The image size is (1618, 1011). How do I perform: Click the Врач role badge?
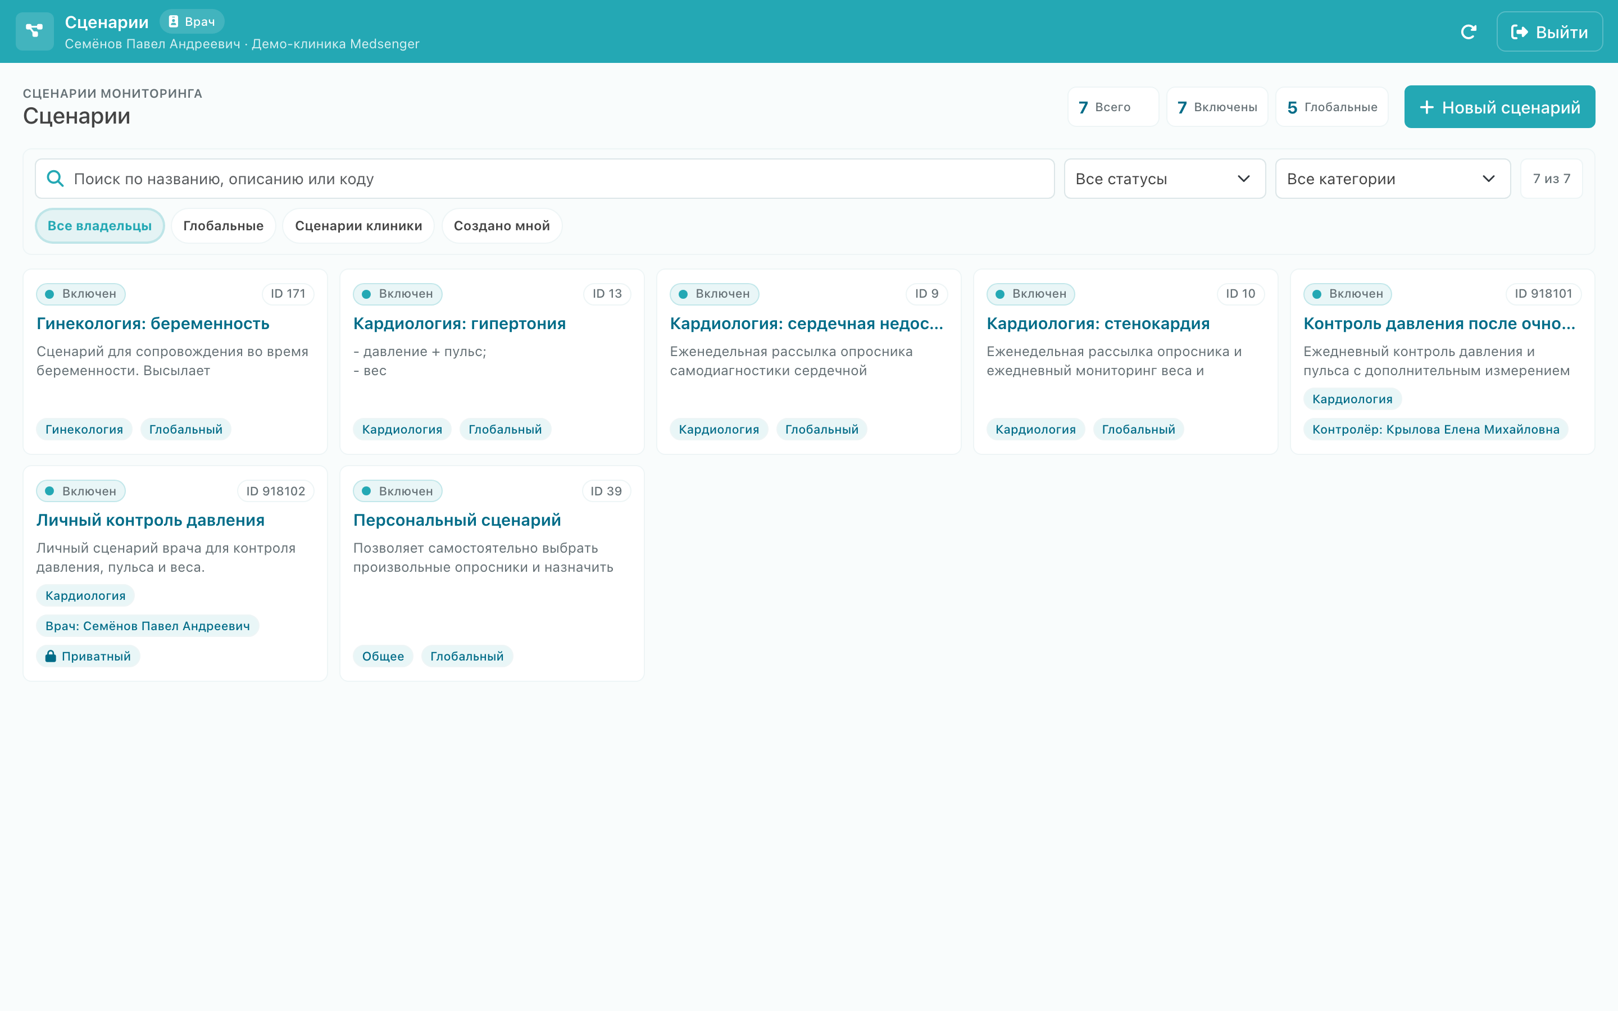(192, 21)
